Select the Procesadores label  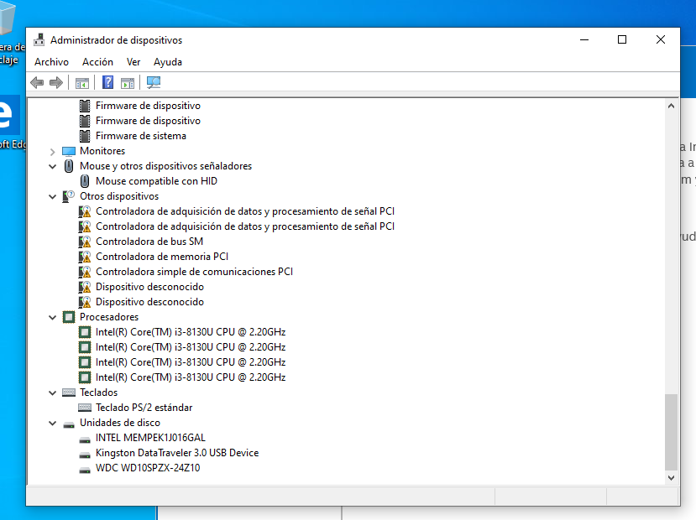[109, 317]
